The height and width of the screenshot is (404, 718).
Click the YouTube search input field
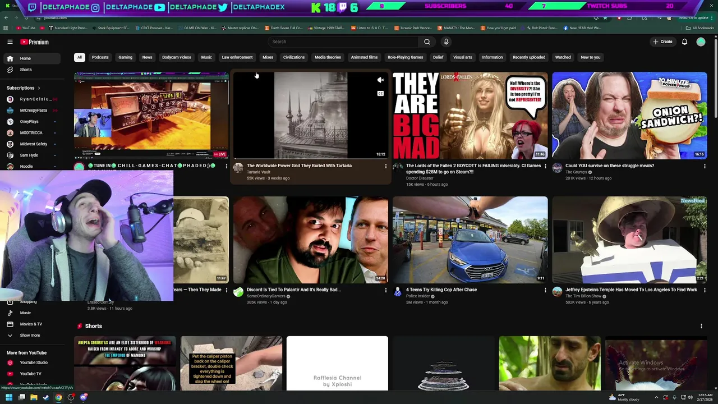click(343, 42)
